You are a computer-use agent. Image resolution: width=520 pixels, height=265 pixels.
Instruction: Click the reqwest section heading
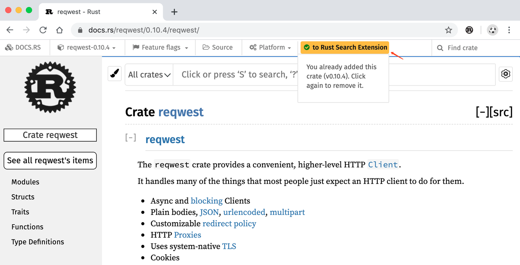click(165, 140)
